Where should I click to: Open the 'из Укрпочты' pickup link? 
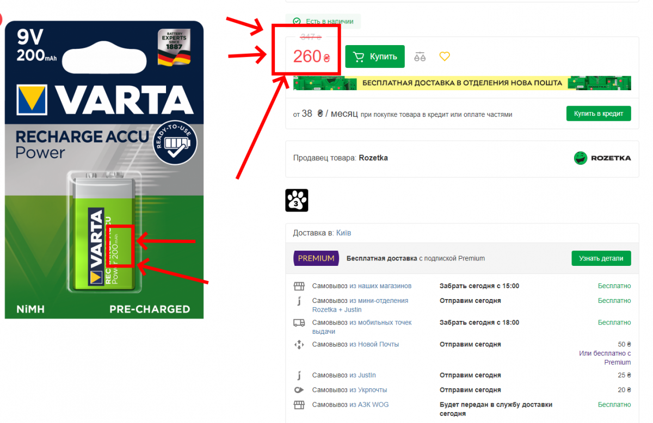368,390
